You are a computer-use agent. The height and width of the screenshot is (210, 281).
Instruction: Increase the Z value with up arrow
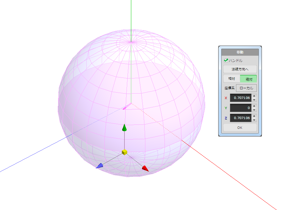[x=254, y=116]
